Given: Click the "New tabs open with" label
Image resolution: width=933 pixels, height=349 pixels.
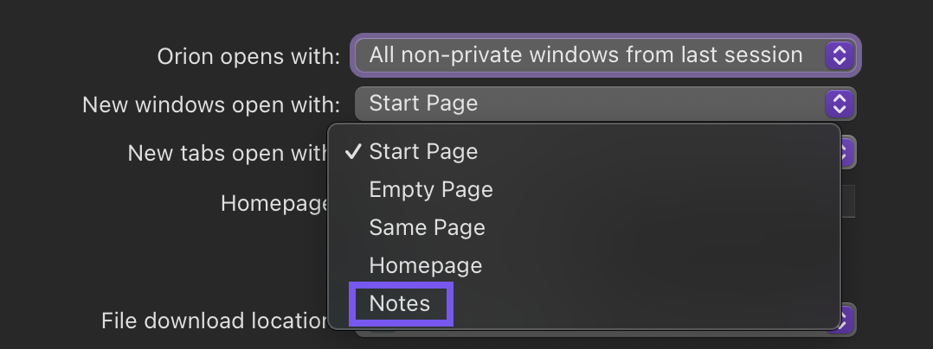Looking at the screenshot, I should coord(227,154).
